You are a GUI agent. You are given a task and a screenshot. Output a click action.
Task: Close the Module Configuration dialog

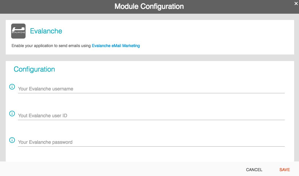(x=296, y=3)
